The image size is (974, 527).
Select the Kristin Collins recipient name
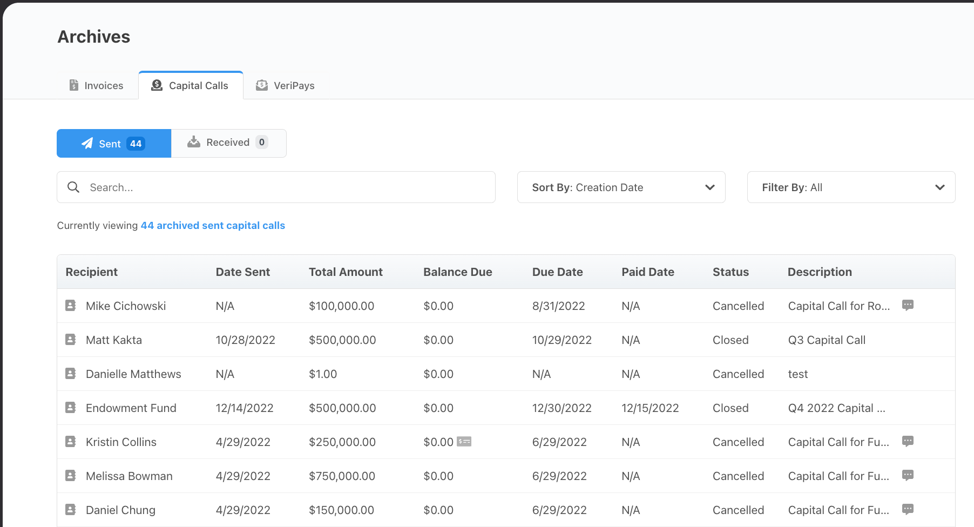point(121,442)
